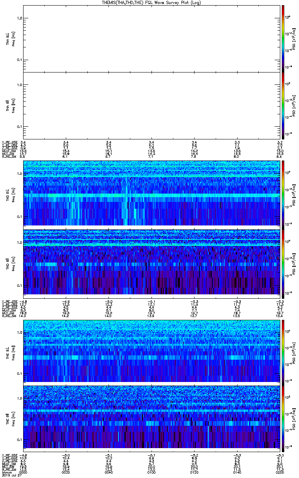Click the 'THA B⊥ freq [Hz]' axis label
The width and height of the screenshot is (299, 478).
pyautogui.click(x=10, y=39)
